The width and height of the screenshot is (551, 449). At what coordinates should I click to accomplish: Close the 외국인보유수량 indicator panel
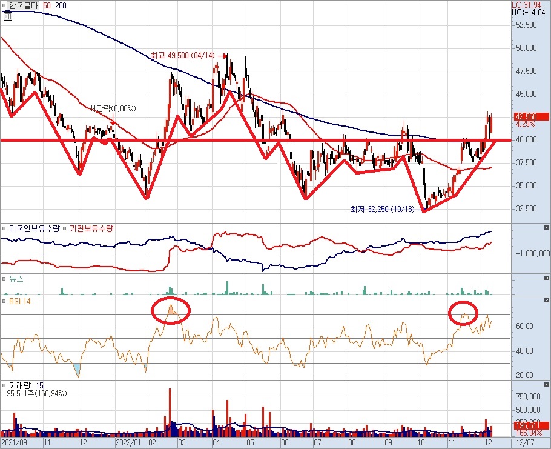point(546,228)
